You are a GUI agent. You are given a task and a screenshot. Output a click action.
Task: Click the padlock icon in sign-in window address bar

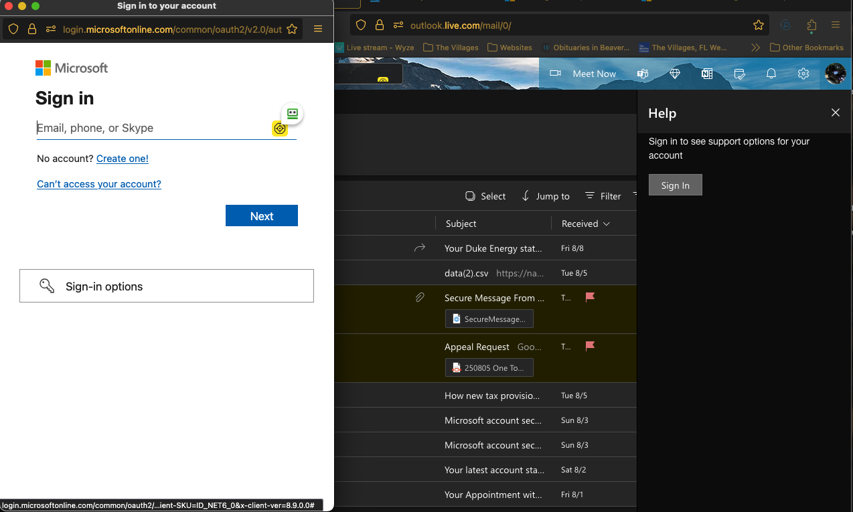point(31,29)
